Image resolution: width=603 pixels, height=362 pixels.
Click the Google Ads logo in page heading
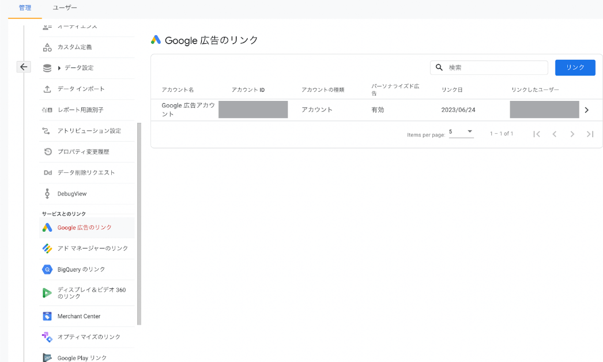click(x=156, y=40)
